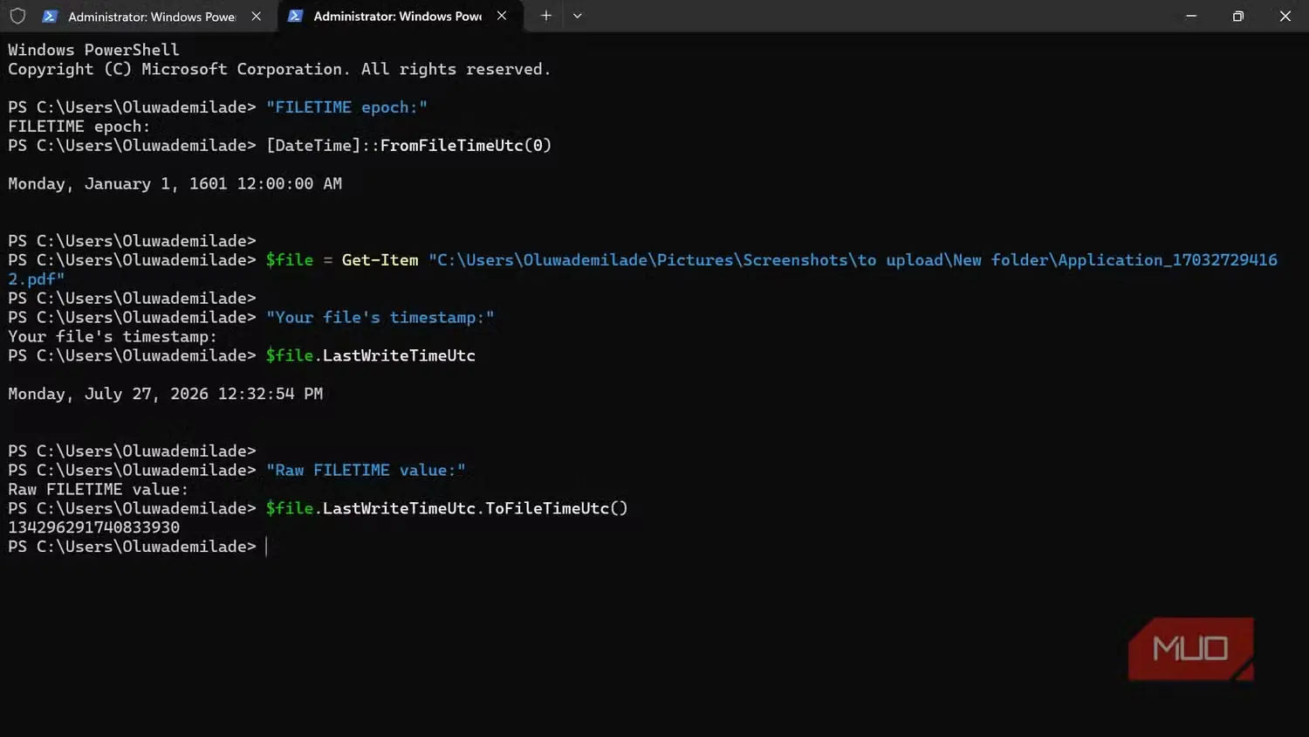Click the $file variable in the Get-Item line
The height and width of the screenshot is (737, 1309).
[x=290, y=260]
